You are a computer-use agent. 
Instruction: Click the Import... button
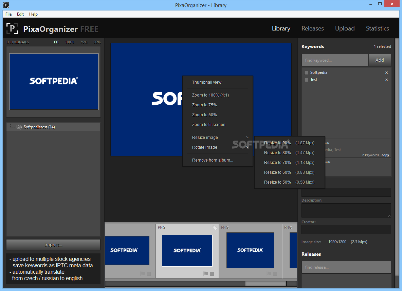pos(53,245)
